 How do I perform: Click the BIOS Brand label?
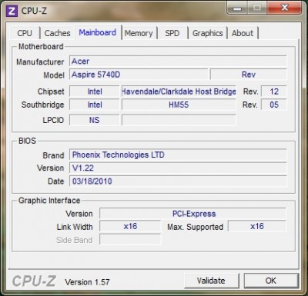53,155
